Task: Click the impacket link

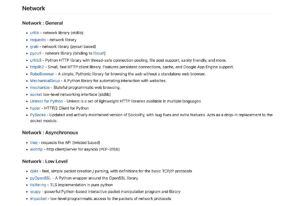Action: [x=39, y=199]
